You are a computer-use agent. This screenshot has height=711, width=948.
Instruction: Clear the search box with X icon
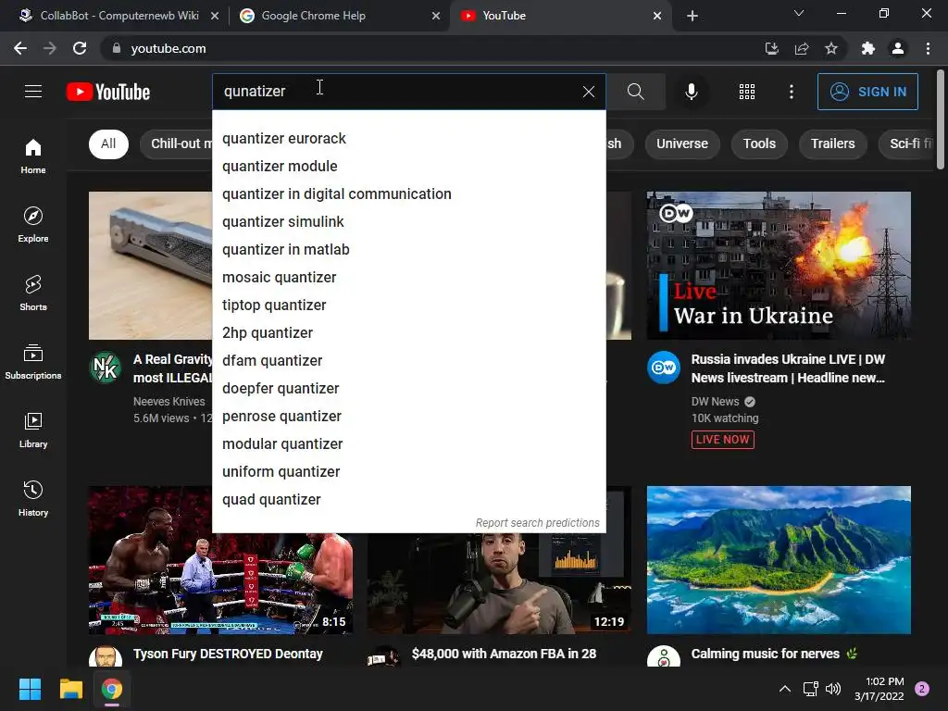pos(588,92)
